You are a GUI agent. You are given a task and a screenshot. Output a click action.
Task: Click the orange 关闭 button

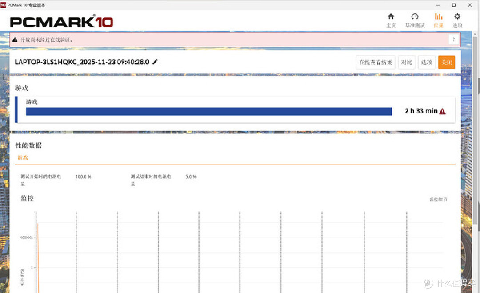pos(447,62)
